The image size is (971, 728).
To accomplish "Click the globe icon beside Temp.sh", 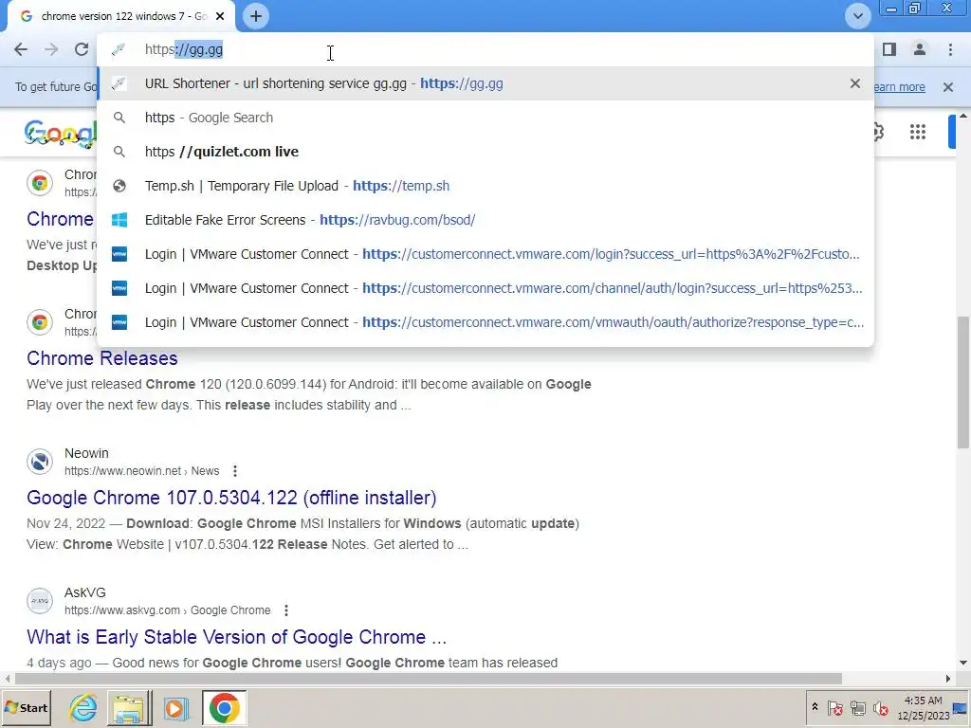I will [119, 186].
